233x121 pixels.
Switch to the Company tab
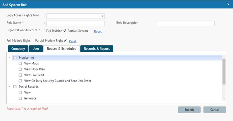pyautogui.click(x=18, y=49)
